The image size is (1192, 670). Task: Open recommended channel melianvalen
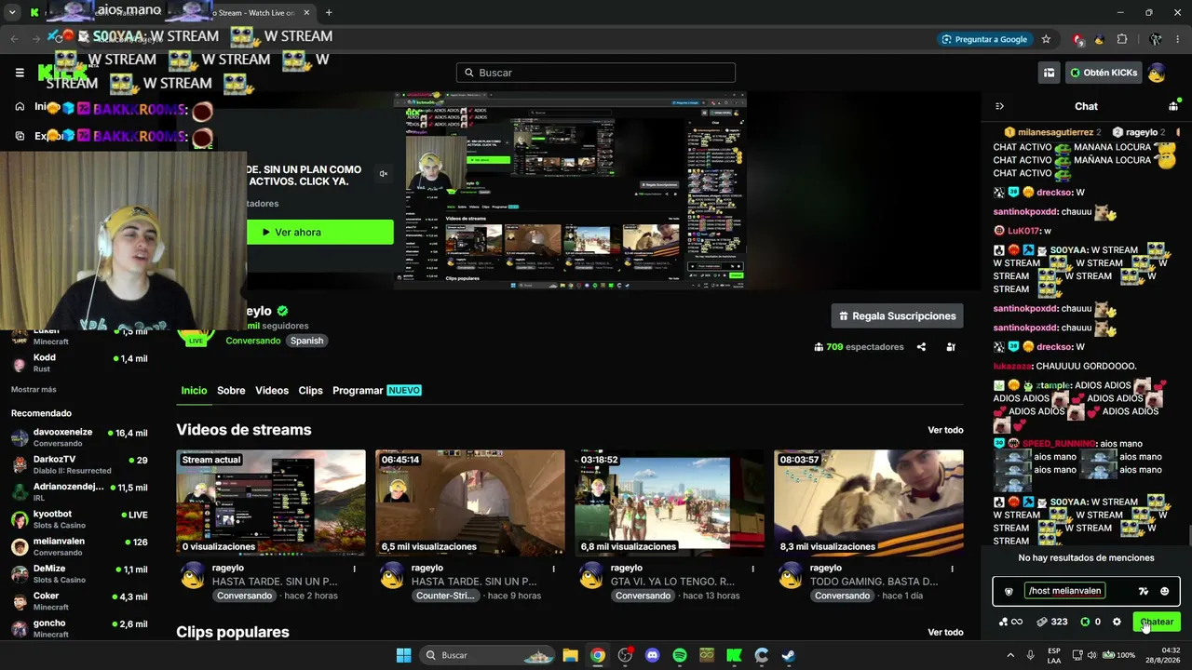(79, 546)
